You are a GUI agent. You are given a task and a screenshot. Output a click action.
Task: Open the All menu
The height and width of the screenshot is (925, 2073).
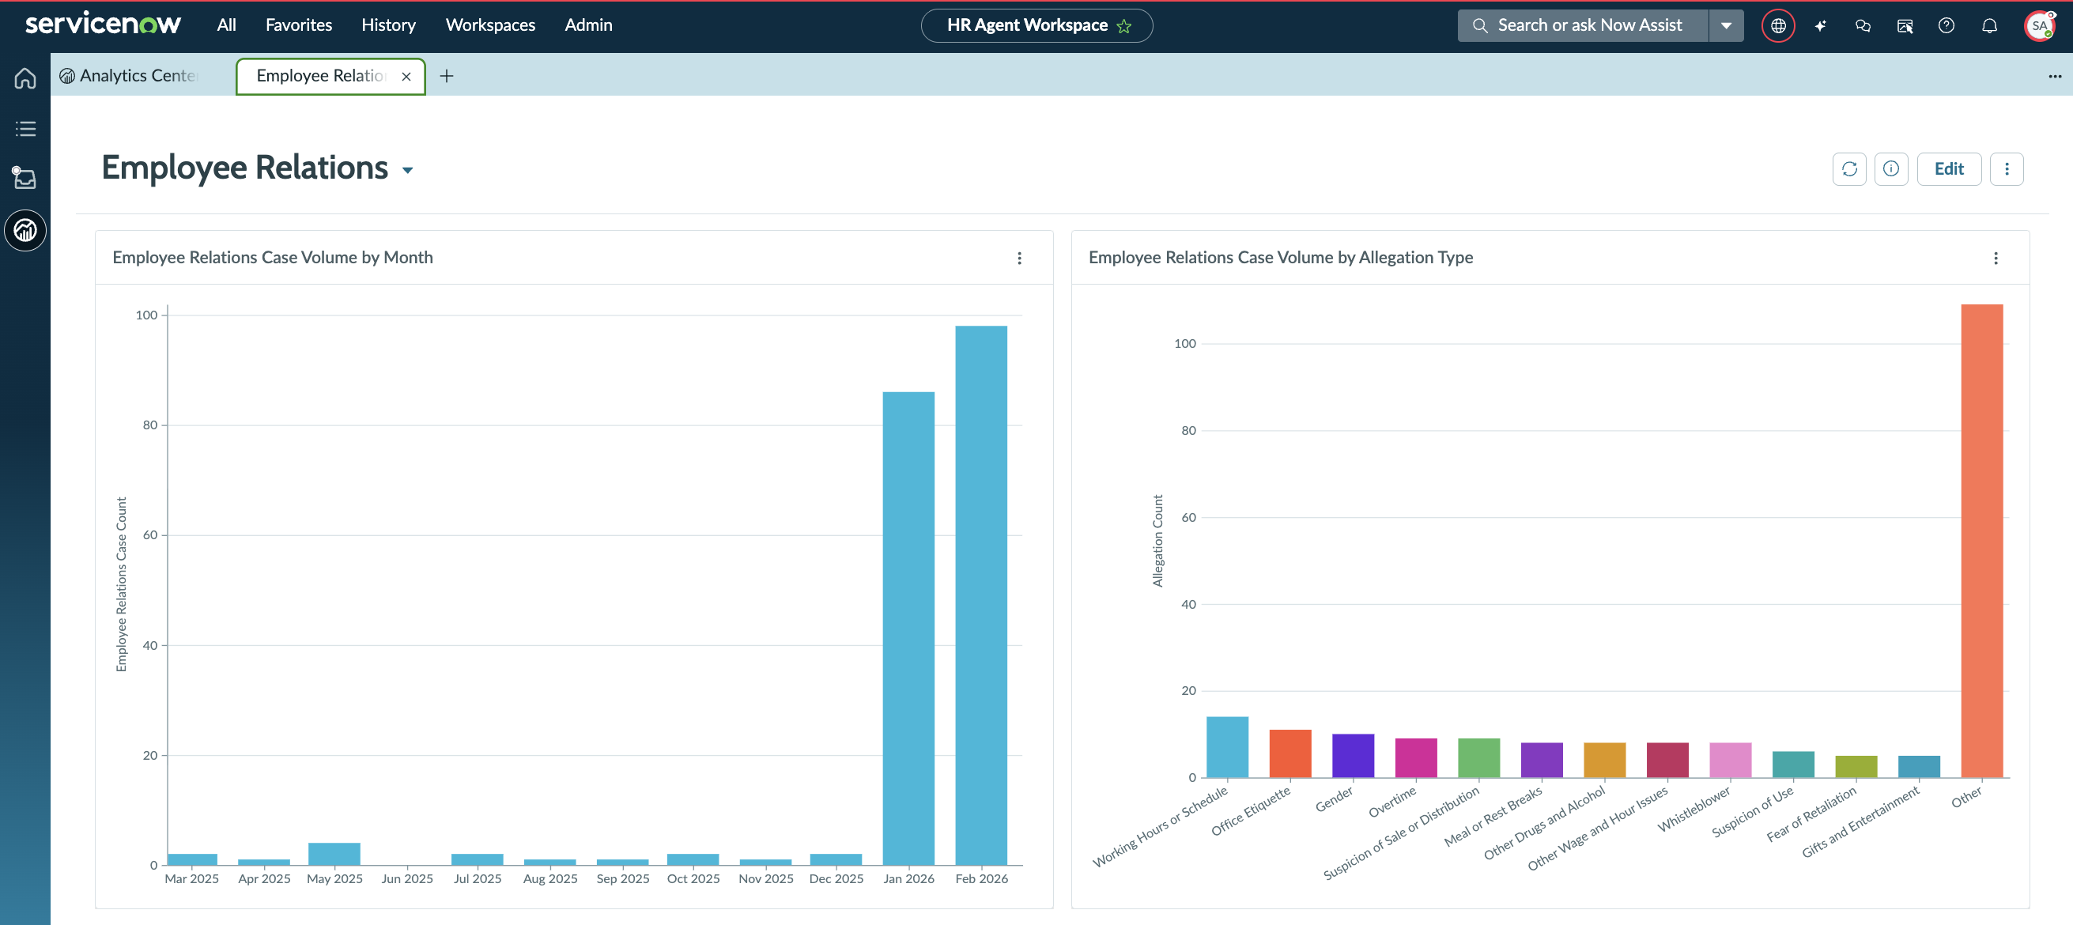coord(226,25)
